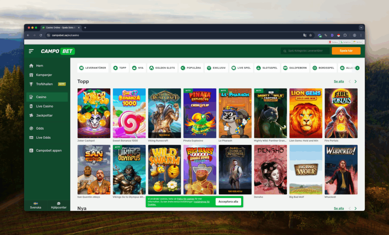Image resolution: width=389 pixels, height=235 pixels.
Task: Open the Joker Cashpot game thumbnail
Action: tap(94, 113)
